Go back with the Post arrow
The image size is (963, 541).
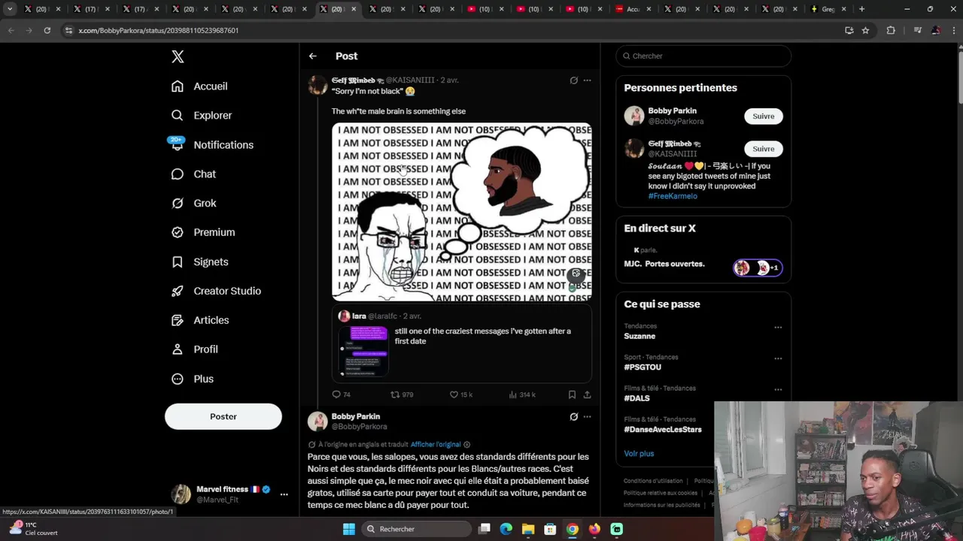(313, 56)
